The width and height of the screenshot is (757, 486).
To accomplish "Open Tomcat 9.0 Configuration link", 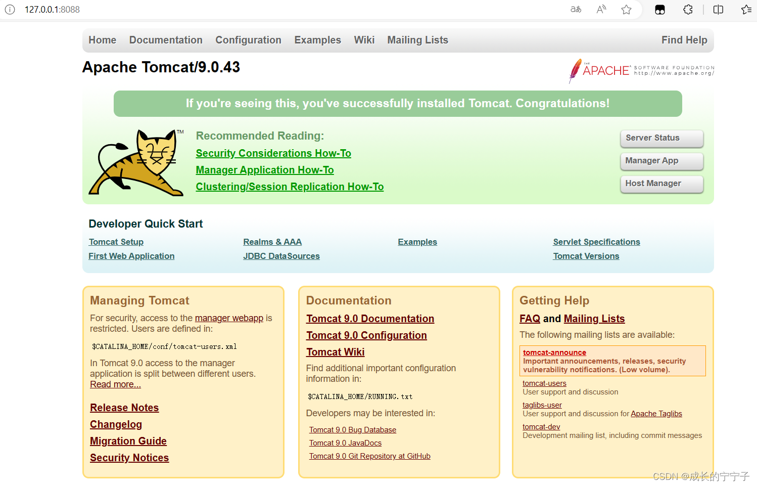I will pos(366,335).
